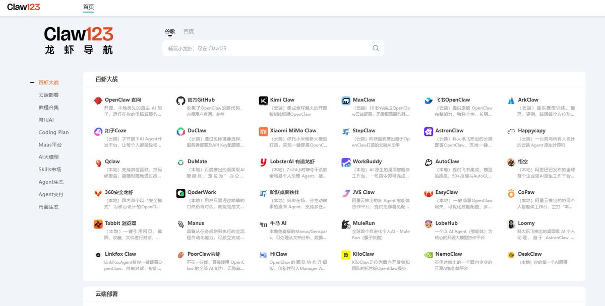This screenshot has width=605, height=306.
Task: Open the ArkClaw blue icon
Action: (511, 101)
